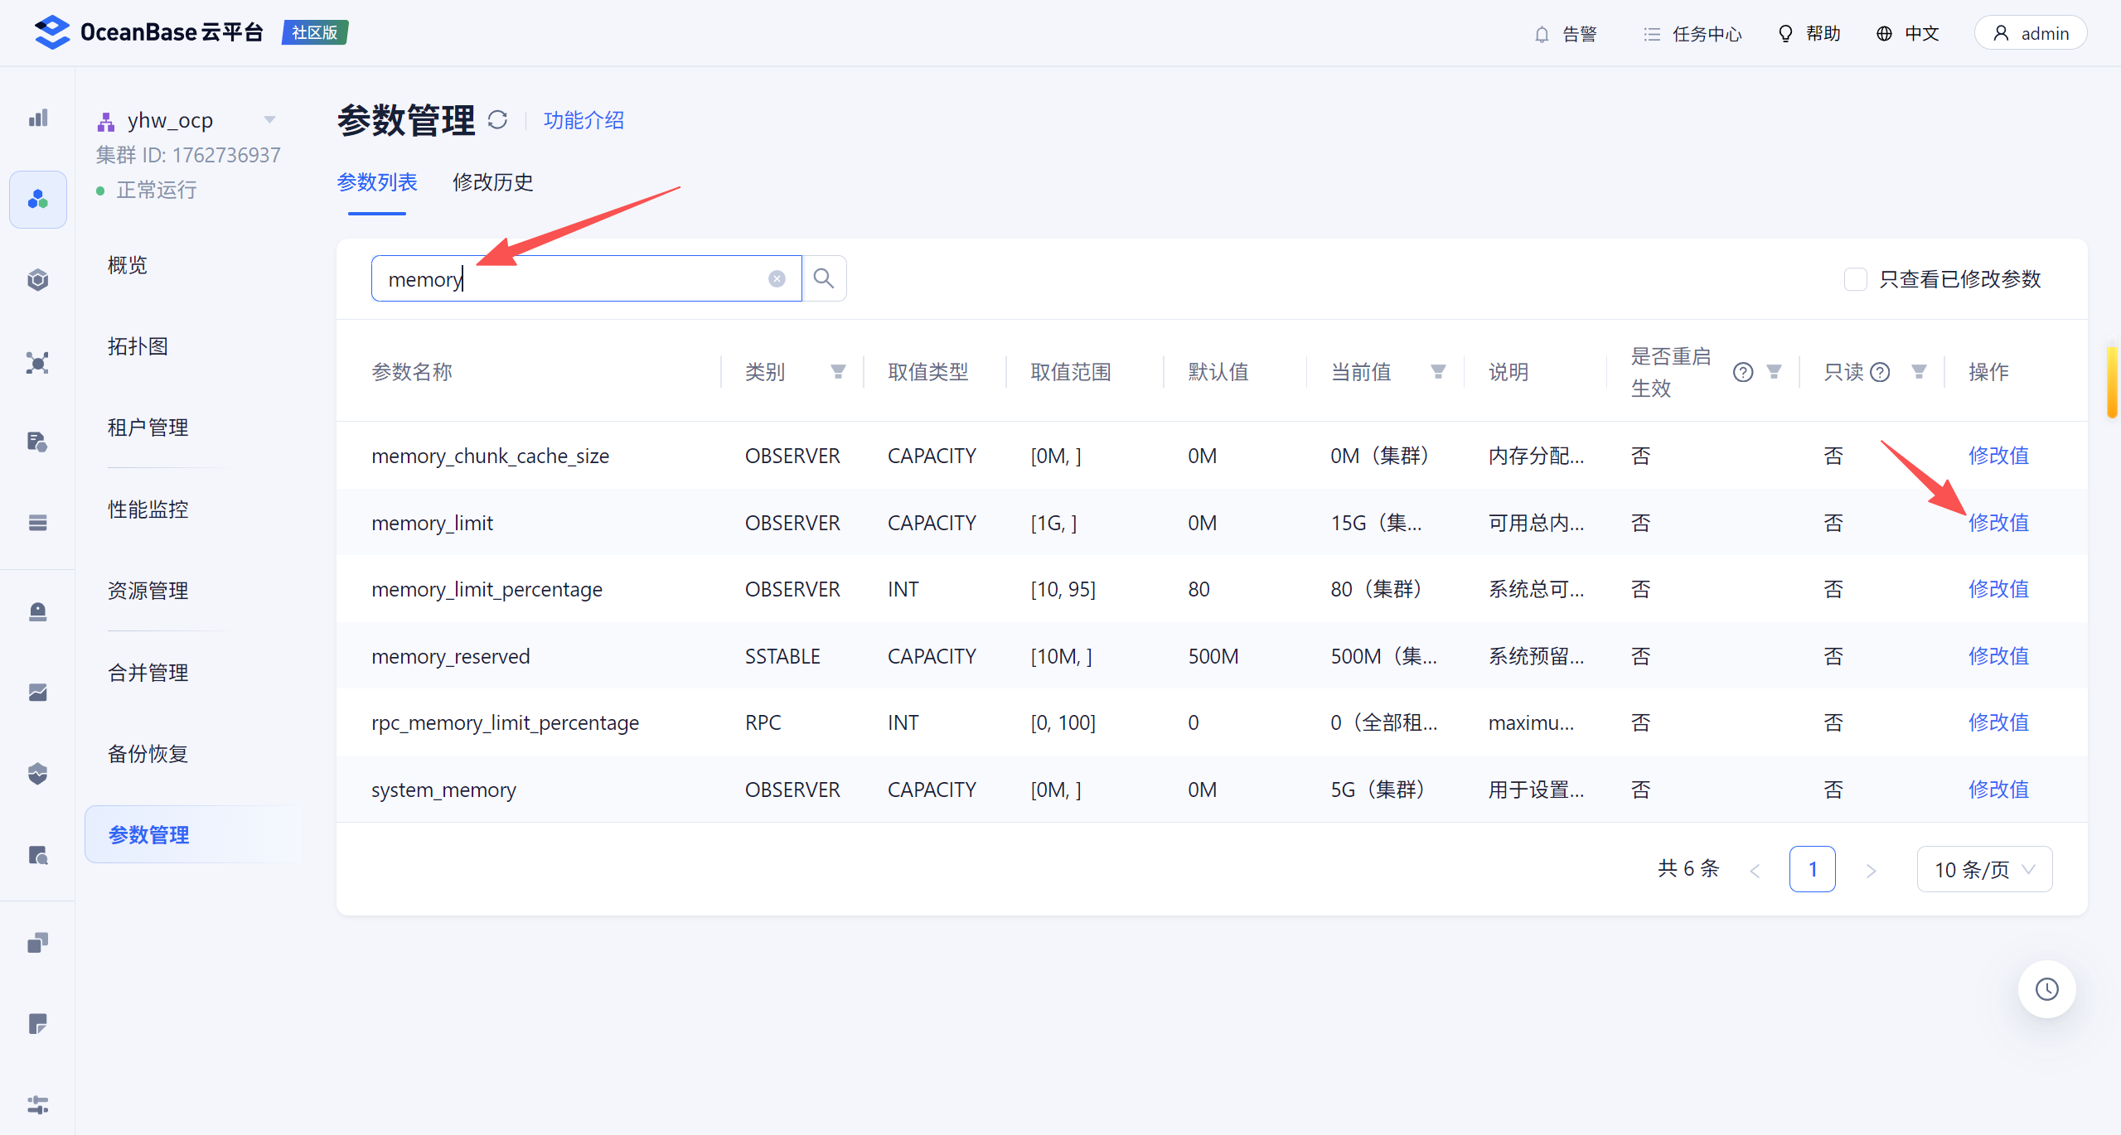Clear the memory search text

777,278
